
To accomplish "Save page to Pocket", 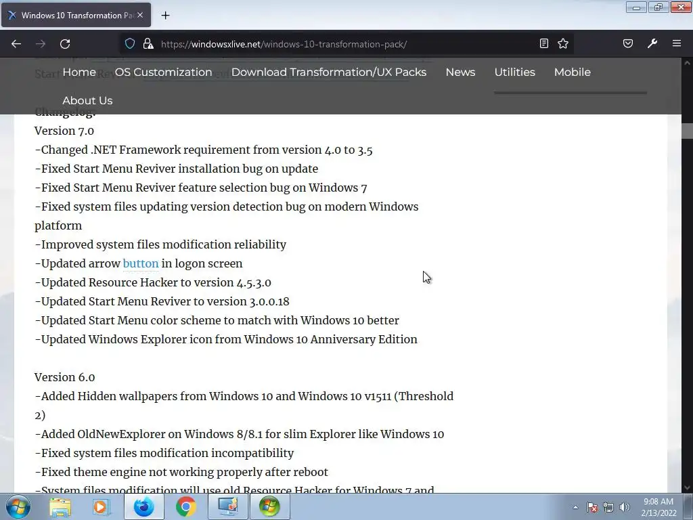I will (628, 43).
